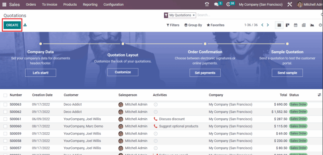
Task: Click the Customize button
Action: point(123,72)
